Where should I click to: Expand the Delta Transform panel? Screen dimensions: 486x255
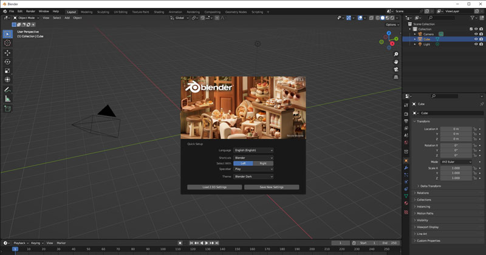tap(430, 186)
